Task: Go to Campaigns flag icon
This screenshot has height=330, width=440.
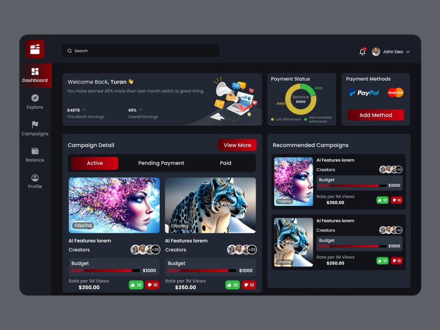Action: pyautogui.click(x=35, y=125)
